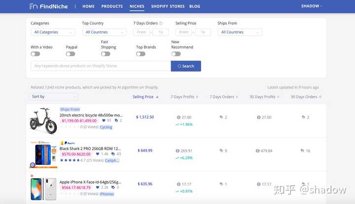Open the NICHES tab
This screenshot has height=204, width=355.
(137, 6)
